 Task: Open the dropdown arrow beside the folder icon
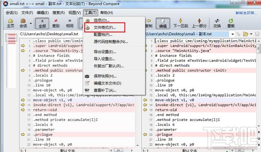251,34
